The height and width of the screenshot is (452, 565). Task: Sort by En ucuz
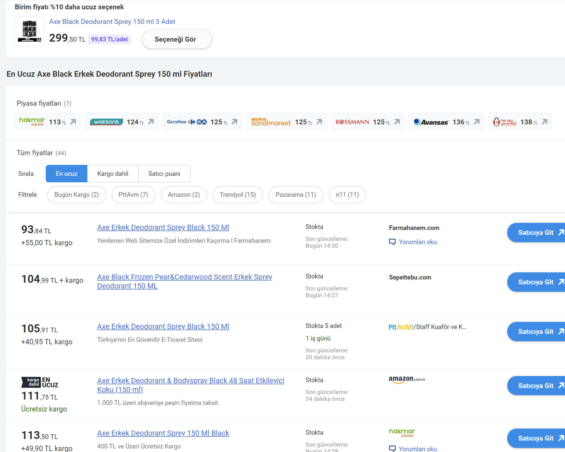pos(66,174)
